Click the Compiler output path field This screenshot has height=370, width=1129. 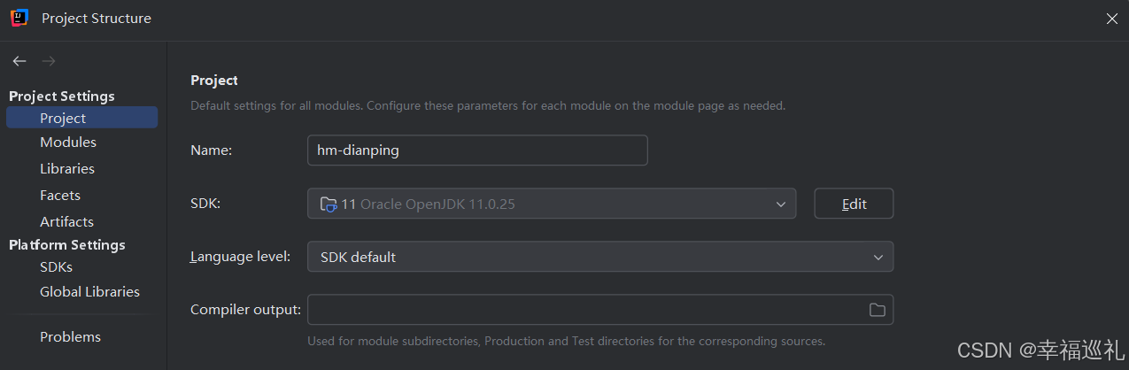(x=584, y=310)
